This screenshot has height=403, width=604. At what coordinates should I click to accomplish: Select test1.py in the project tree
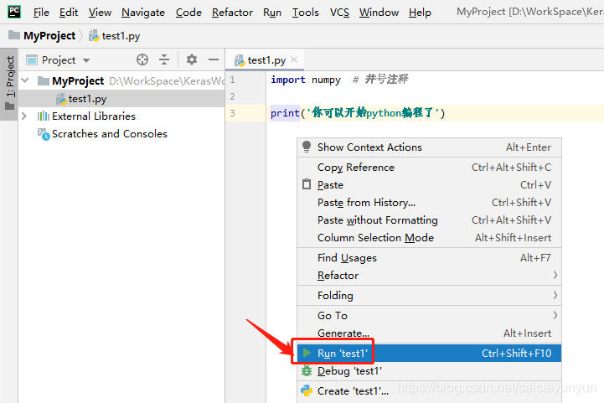pyautogui.click(x=121, y=99)
